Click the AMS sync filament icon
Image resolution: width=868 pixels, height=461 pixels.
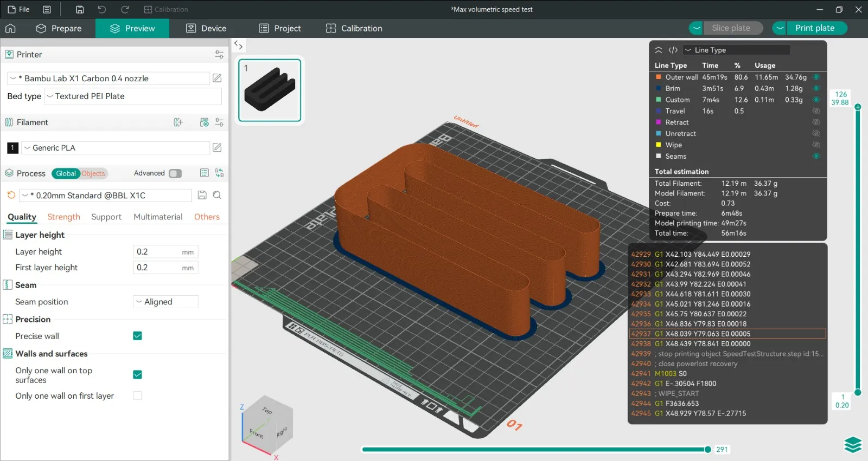click(x=205, y=122)
